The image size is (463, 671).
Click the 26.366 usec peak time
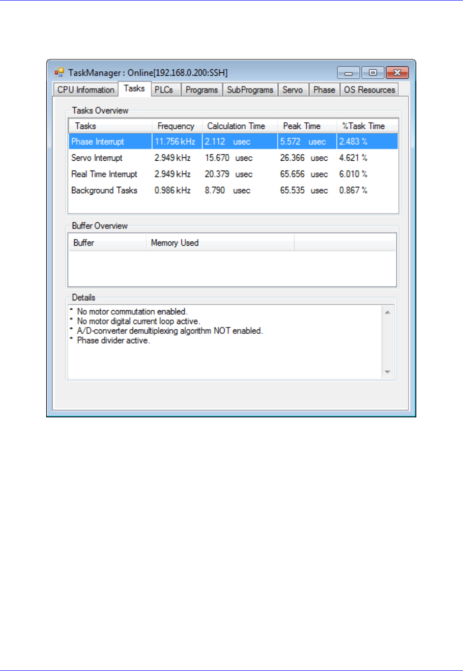point(304,158)
